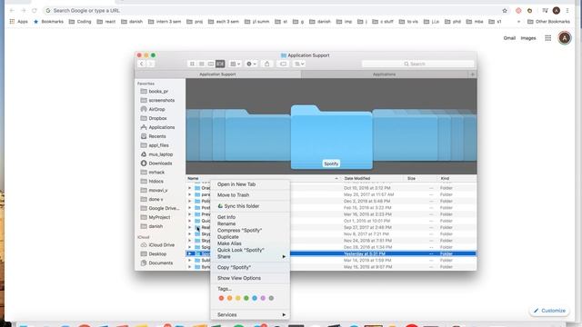Go forward in Finder navigation
The width and height of the screenshot is (582, 327).
tap(150, 64)
